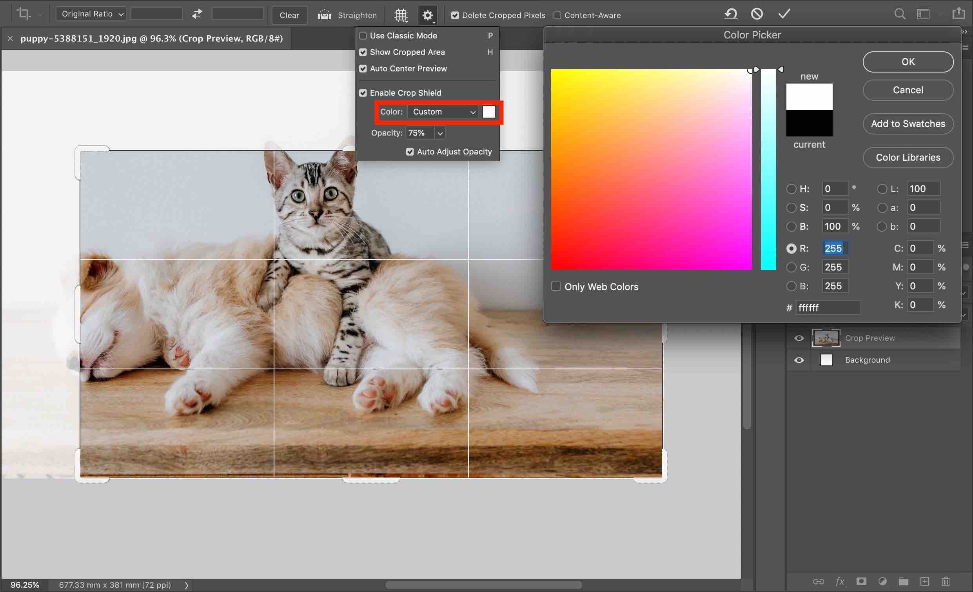
Task: Open the Opacity 75% dropdown arrow
Action: click(x=440, y=133)
